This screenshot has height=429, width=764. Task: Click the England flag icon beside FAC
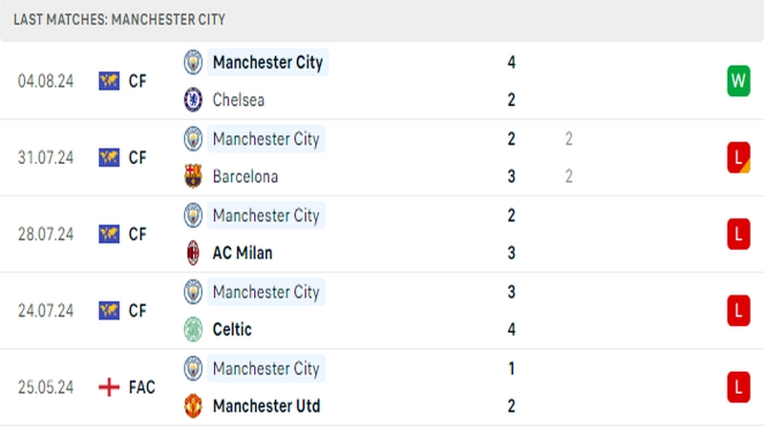click(x=109, y=387)
